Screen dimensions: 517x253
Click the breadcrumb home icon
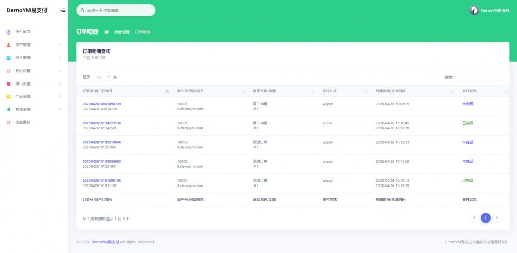click(107, 32)
